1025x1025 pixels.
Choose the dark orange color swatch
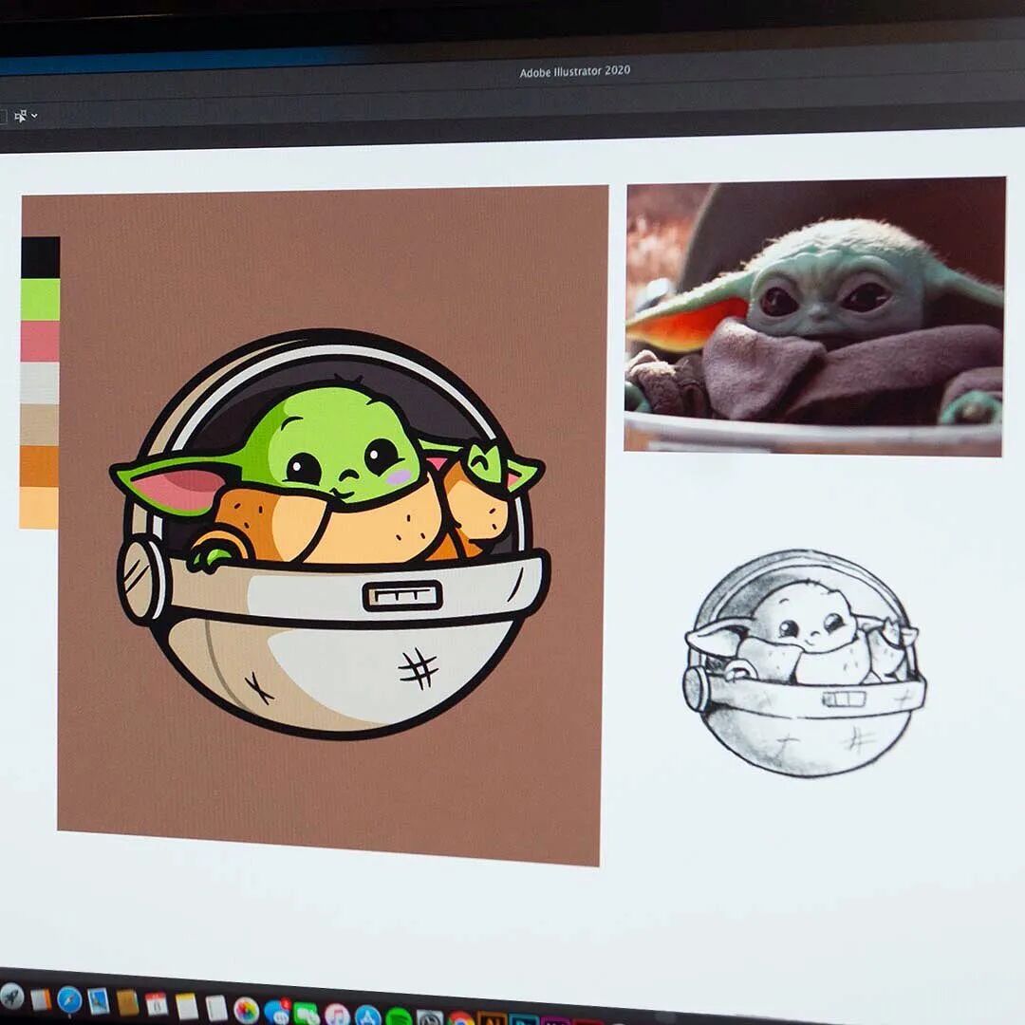[x=39, y=466]
